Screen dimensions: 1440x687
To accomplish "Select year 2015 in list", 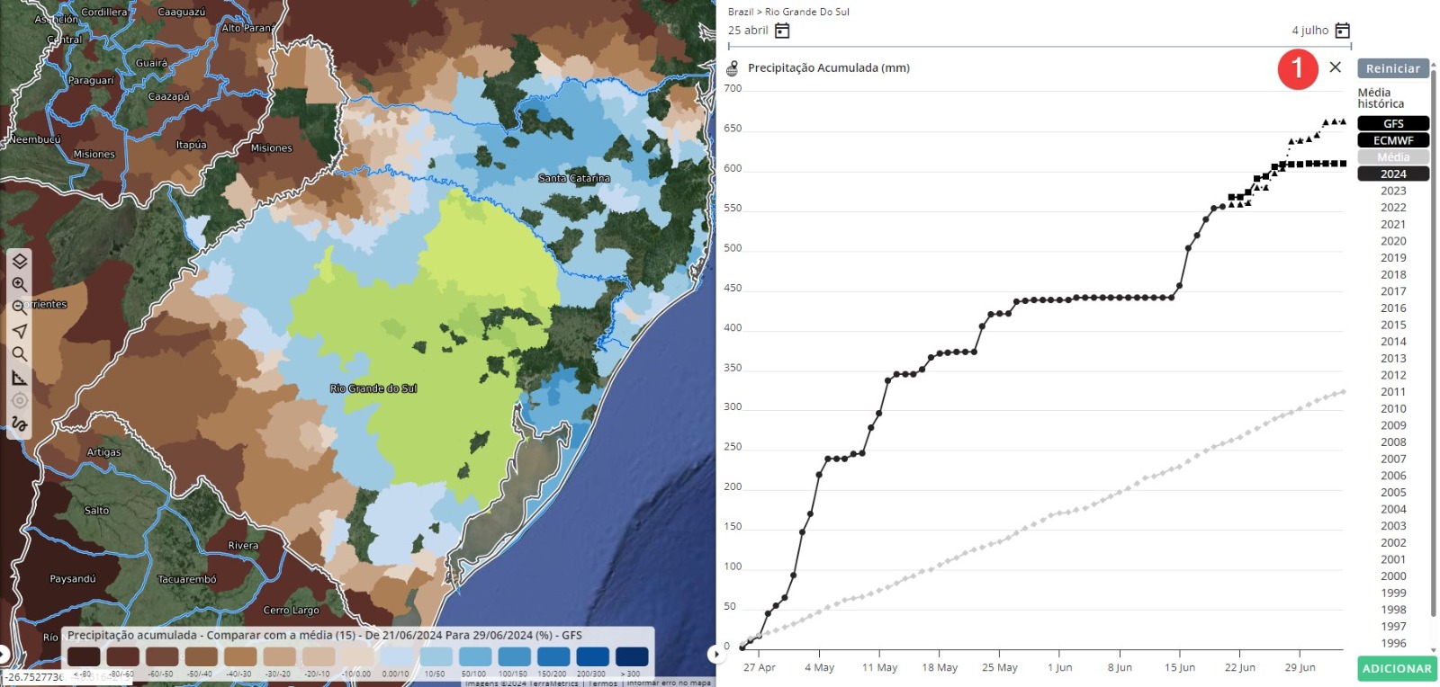I will (x=1392, y=325).
